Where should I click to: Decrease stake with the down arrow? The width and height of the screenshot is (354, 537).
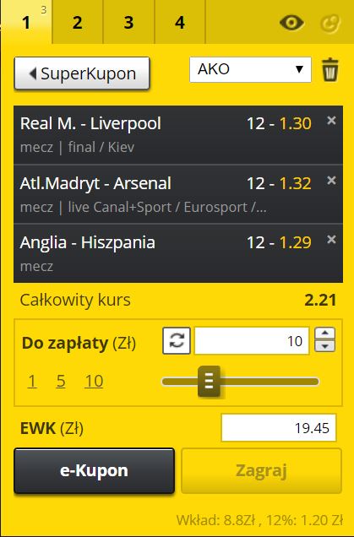[x=325, y=346]
